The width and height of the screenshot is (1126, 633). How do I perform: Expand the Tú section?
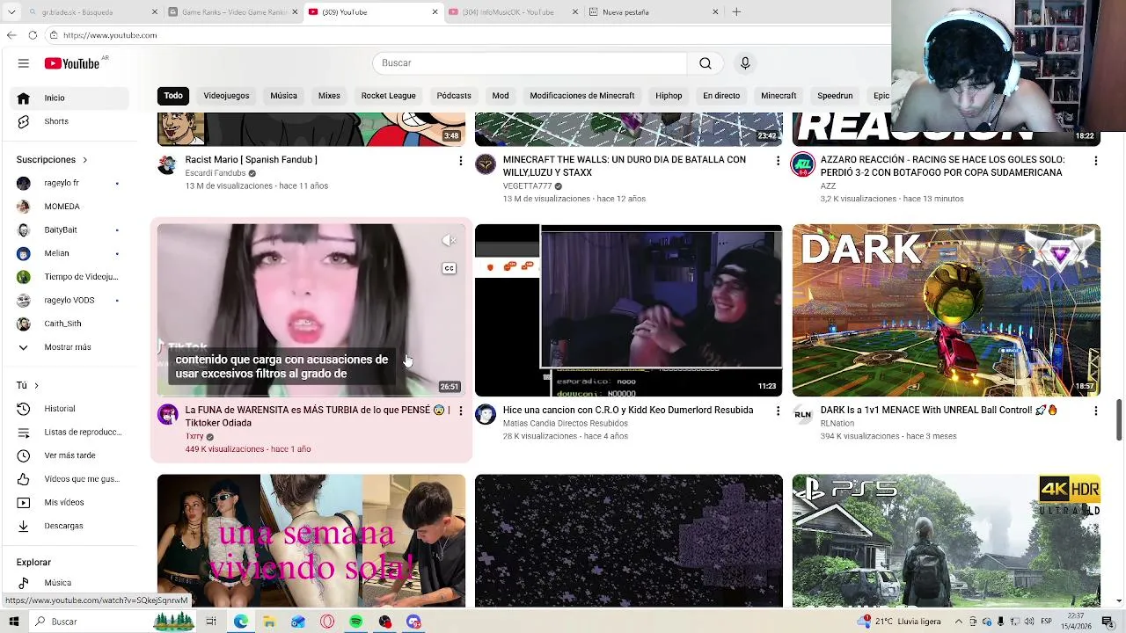(x=27, y=385)
